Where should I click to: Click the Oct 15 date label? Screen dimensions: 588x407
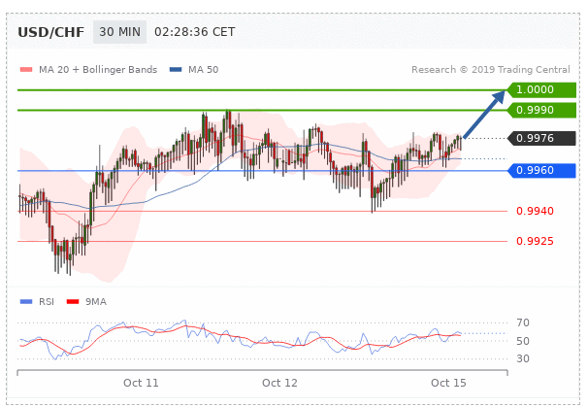click(448, 383)
